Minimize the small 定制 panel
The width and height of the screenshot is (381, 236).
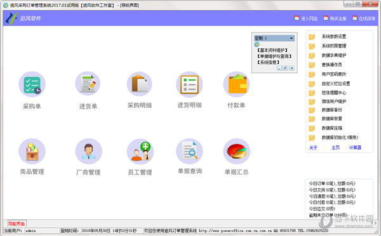(x=279, y=69)
